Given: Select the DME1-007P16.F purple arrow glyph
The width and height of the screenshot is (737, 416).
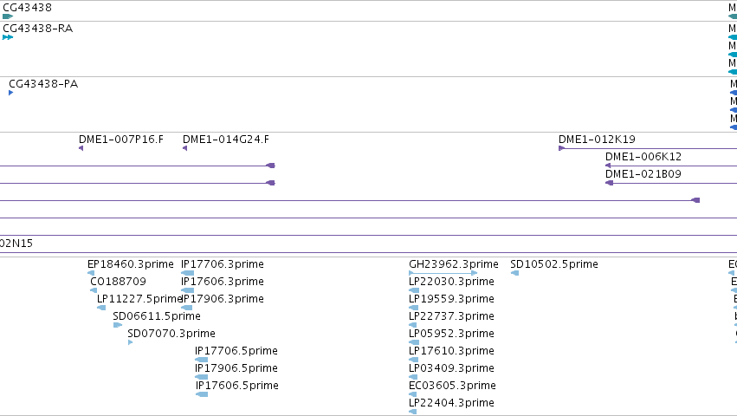Looking at the screenshot, I should click(x=81, y=148).
